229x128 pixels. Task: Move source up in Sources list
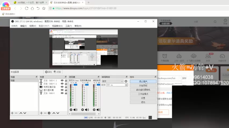(54, 113)
